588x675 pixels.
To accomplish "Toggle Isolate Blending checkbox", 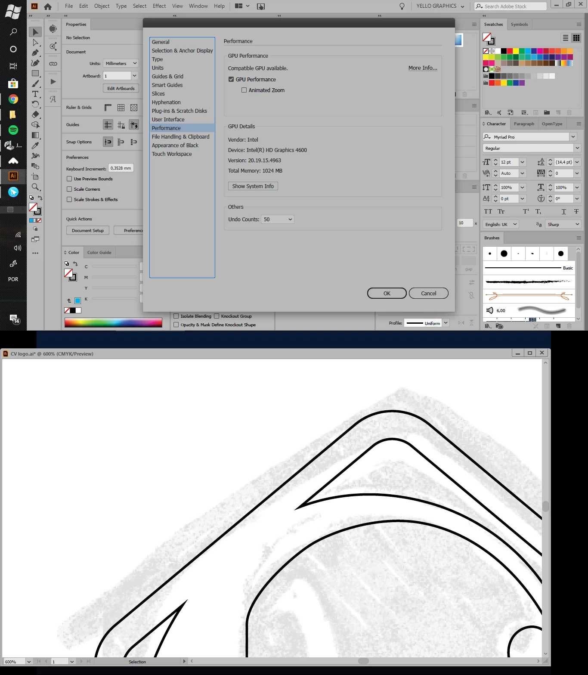I will (x=176, y=316).
